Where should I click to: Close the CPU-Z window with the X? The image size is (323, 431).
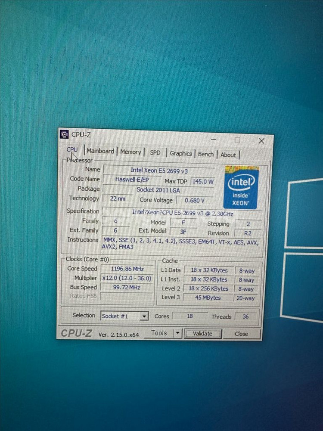pos(261,141)
